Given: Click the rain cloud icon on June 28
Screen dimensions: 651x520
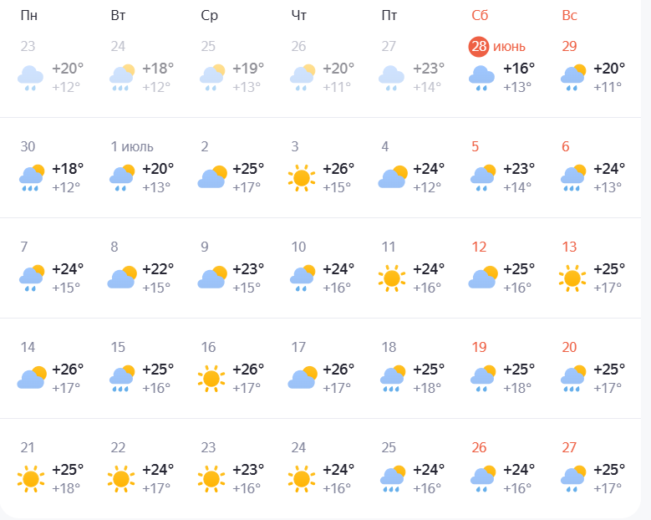Looking at the screenshot, I should [482, 77].
